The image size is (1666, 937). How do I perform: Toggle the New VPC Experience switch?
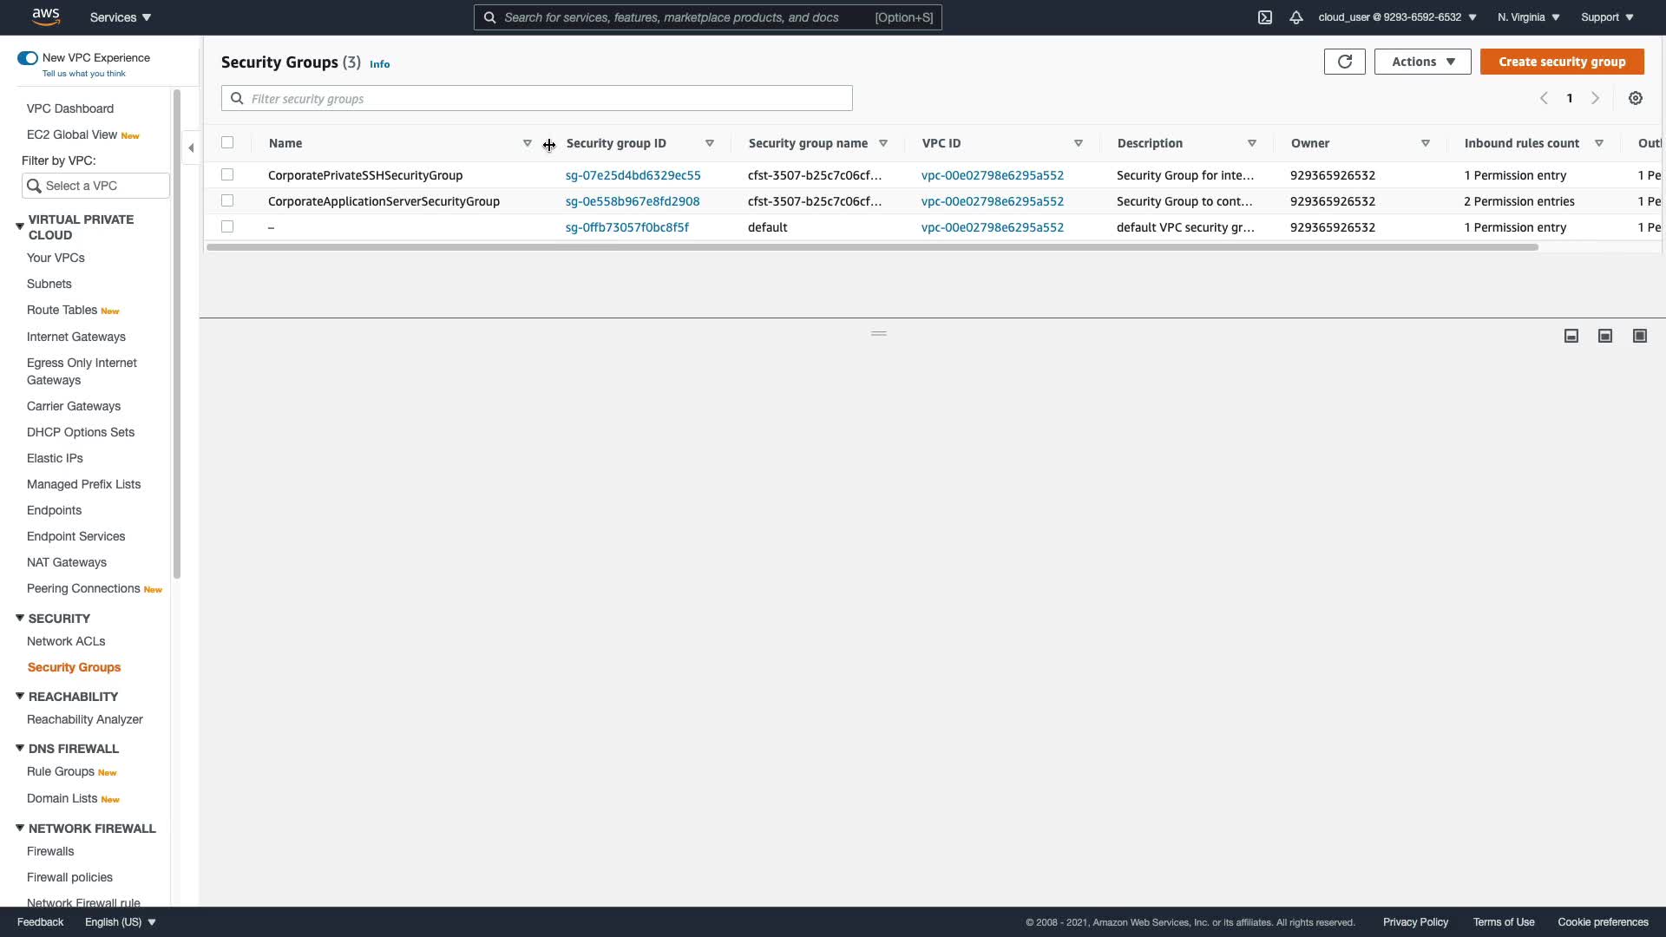(x=28, y=58)
